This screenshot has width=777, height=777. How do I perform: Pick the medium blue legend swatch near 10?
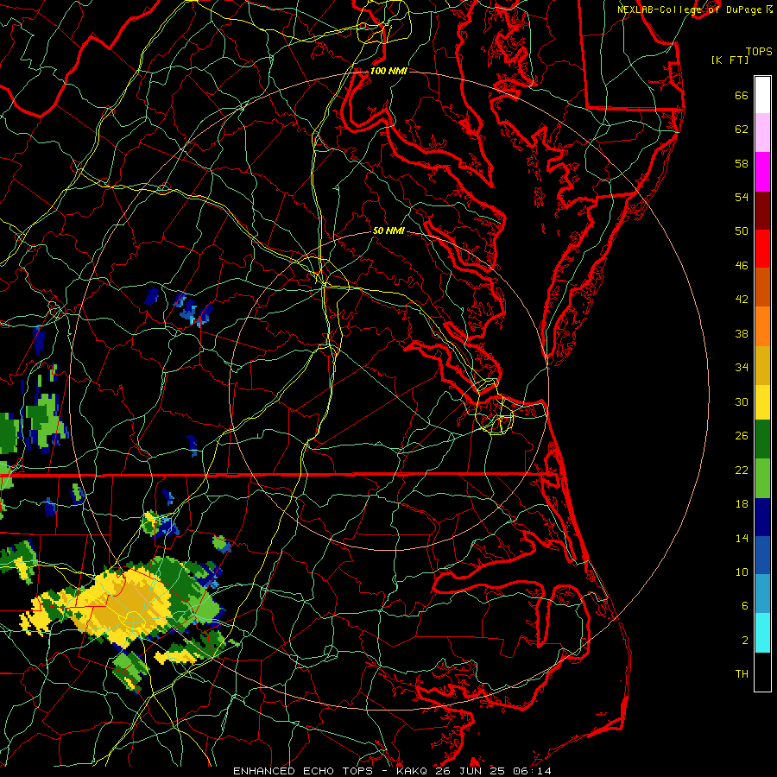point(762,555)
